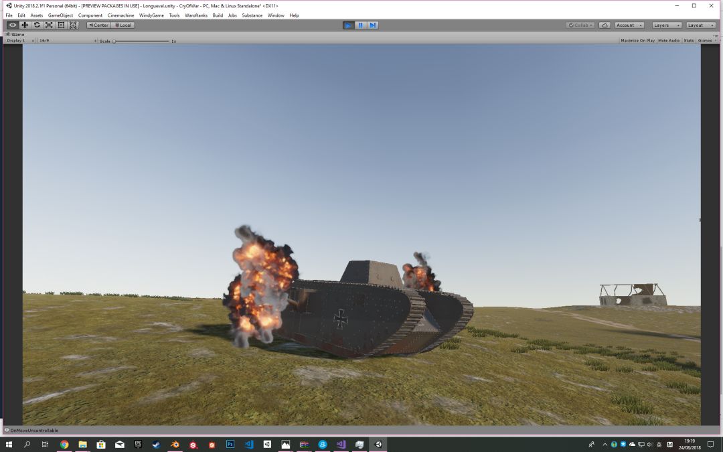Open the Layout dropdown

click(700, 25)
